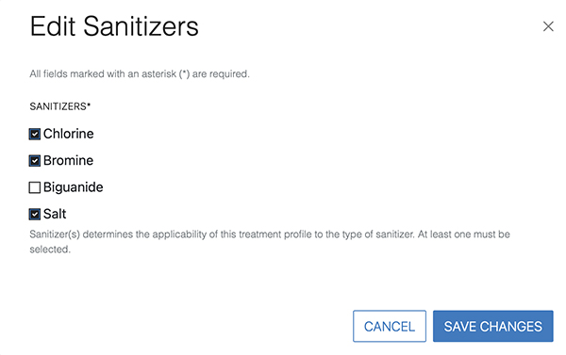Click the required fields notice text
The image size is (566, 355).
[x=140, y=73]
